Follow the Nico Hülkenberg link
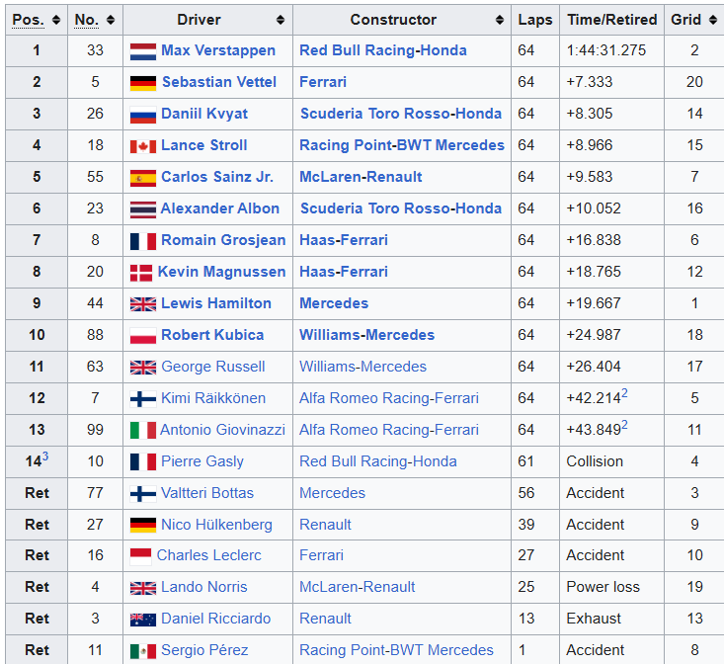This screenshot has width=724, height=664. (216, 525)
